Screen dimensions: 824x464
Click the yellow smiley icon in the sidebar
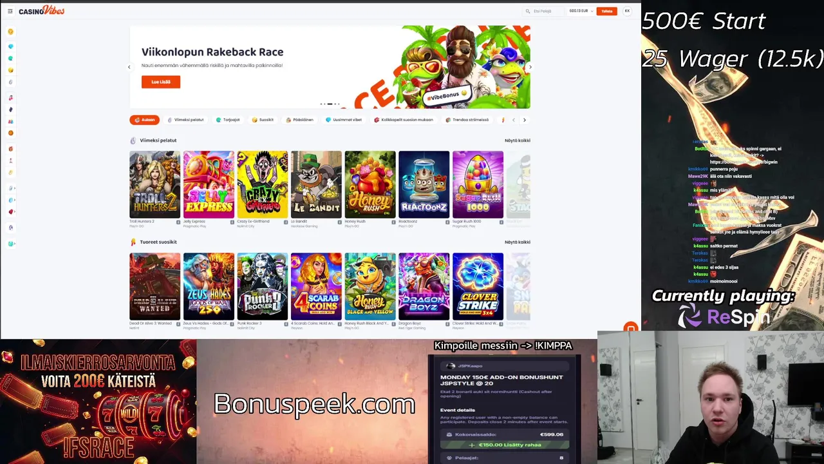point(10,70)
